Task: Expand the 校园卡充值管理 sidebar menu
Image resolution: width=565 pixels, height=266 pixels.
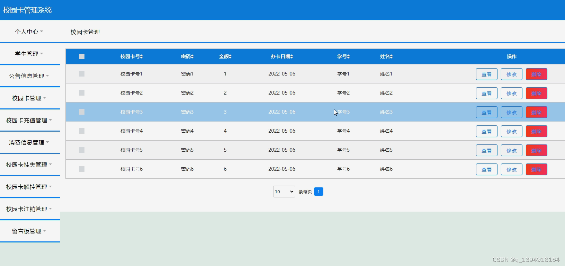Action: [29, 120]
